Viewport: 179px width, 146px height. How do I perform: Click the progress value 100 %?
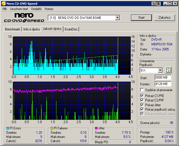point(170,132)
